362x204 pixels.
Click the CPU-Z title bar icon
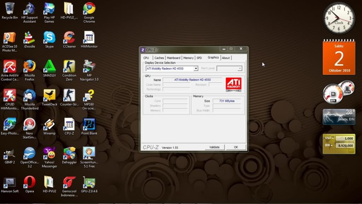143,50
